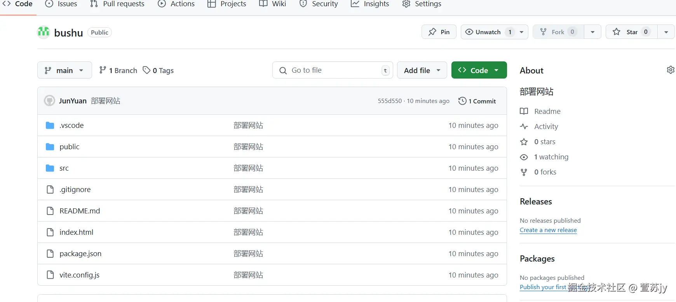Click the package.json file icon
The image size is (676, 302).
point(50,253)
